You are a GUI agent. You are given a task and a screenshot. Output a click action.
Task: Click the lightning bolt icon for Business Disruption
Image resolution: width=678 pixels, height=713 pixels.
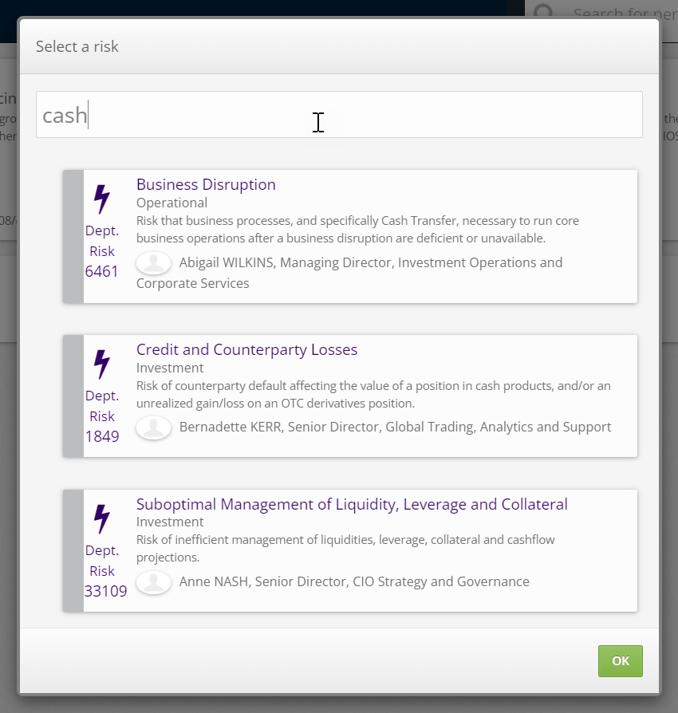(x=101, y=199)
